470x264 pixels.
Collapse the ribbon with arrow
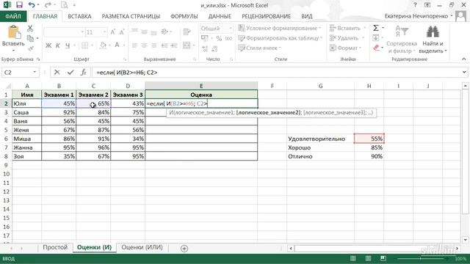pos(464,59)
